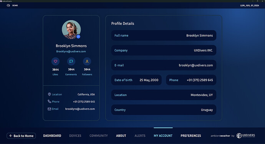Click the Profile Details heading
The width and height of the screenshot is (265, 144).
(123, 23)
